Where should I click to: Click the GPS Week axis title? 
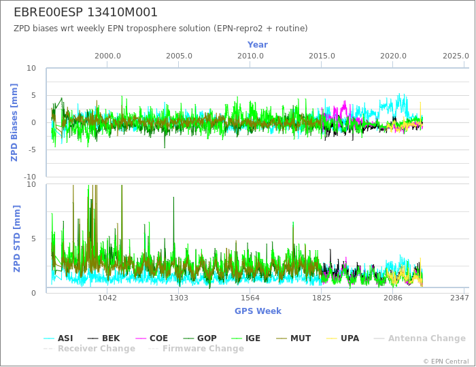tap(258, 311)
